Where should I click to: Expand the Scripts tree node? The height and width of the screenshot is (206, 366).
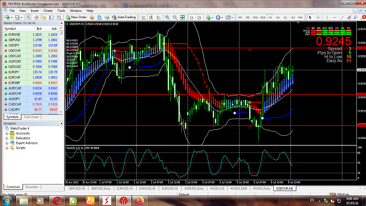point(7,148)
